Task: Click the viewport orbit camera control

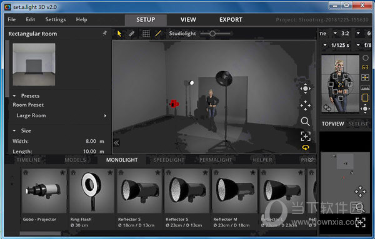Action: [306, 89]
